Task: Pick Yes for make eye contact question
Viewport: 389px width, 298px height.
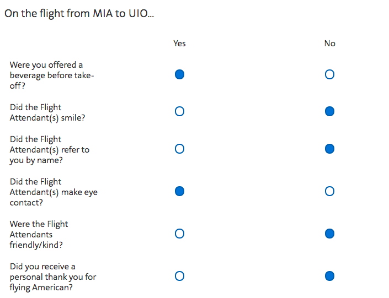Action: pyautogui.click(x=179, y=191)
